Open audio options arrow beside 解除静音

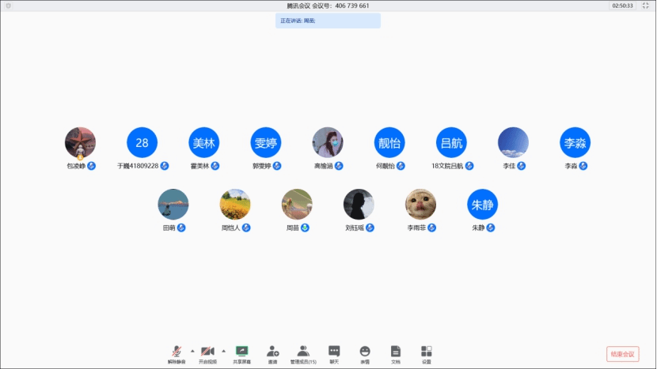coord(192,350)
